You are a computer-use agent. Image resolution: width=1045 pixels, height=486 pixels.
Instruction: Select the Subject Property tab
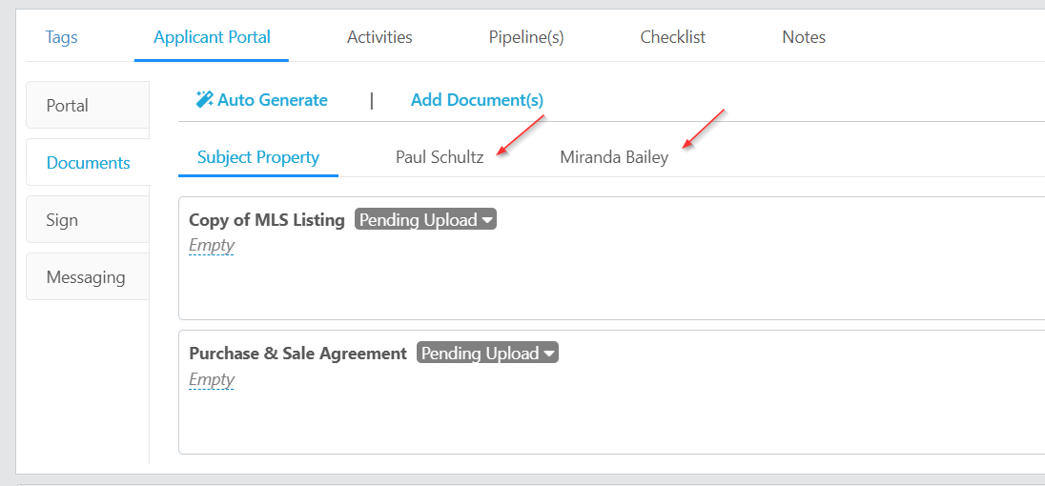(x=258, y=158)
